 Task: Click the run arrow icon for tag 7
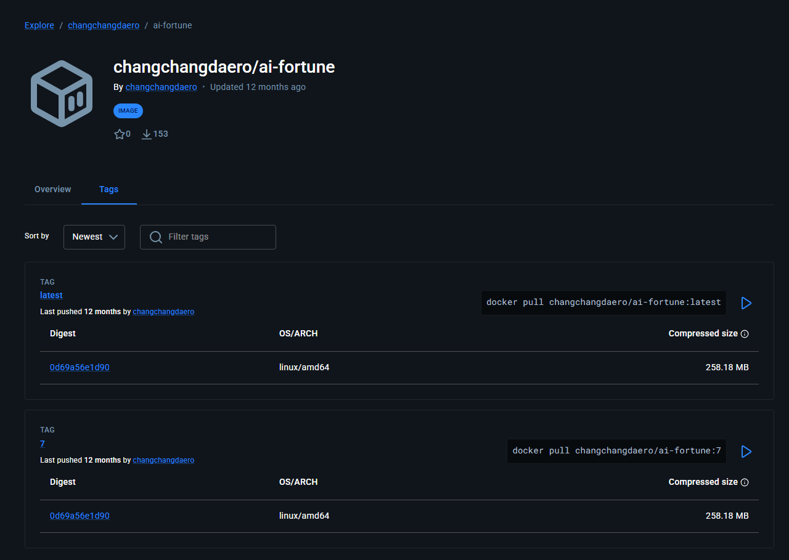[x=746, y=452]
